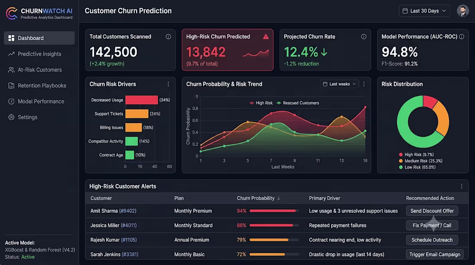Click the 94% churn probability bar
Viewport: 475px width, 265px height.
click(x=274, y=211)
